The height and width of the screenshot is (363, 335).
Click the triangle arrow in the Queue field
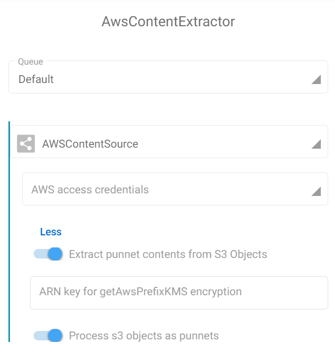[x=316, y=79]
